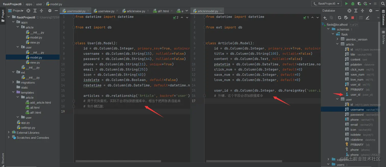Collapse all nodes in Project panel
The height and width of the screenshot is (167, 386).
[x=41, y=11]
